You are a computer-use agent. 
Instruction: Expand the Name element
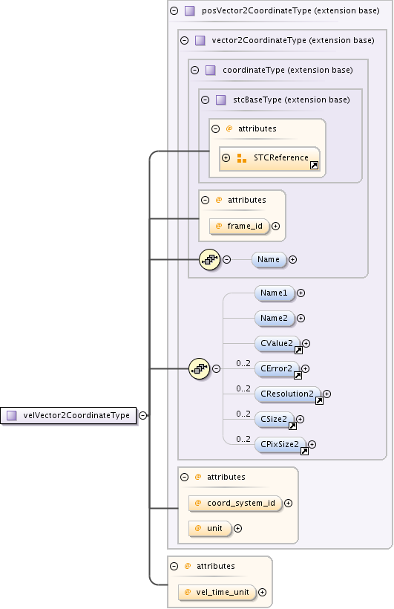pyautogui.click(x=292, y=259)
